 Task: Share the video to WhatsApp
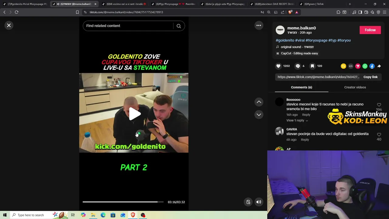[x=365, y=66]
